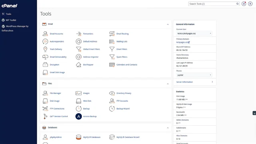Click the Email Filters funnel icon
Image resolution: width=256 pixels, height=144 pixels.
(112, 49)
